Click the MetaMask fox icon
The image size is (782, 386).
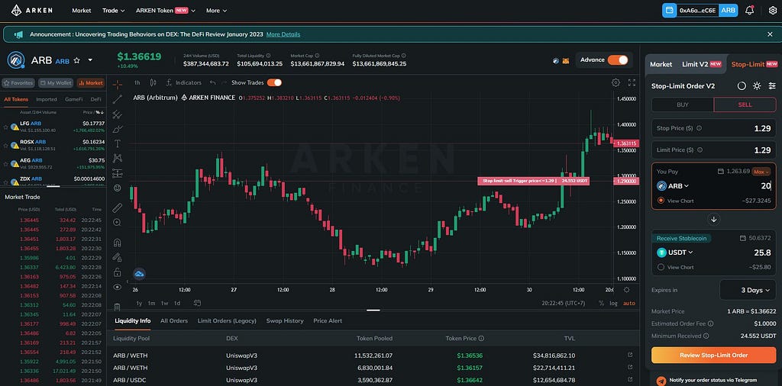566,60
